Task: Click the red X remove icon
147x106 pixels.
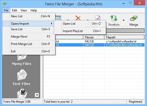Action: coord(78,18)
